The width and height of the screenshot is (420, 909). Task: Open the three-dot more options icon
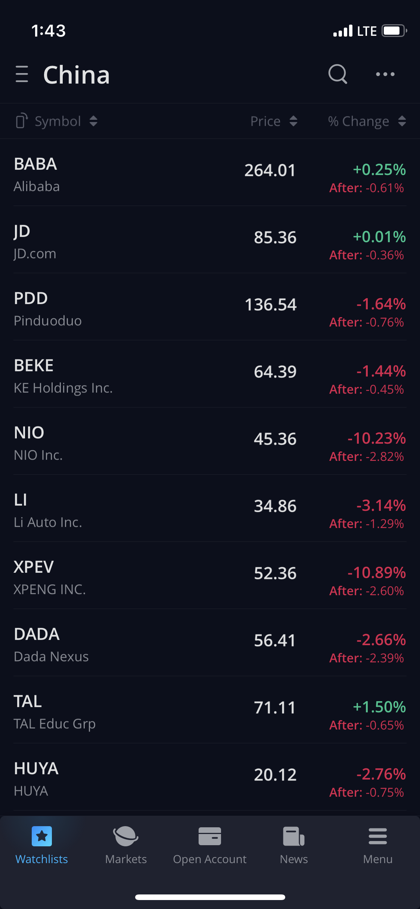[385, 74]
